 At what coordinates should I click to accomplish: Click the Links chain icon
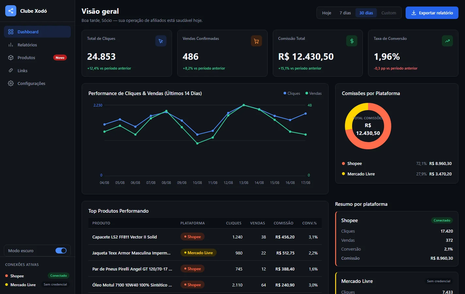click(11, 71)
